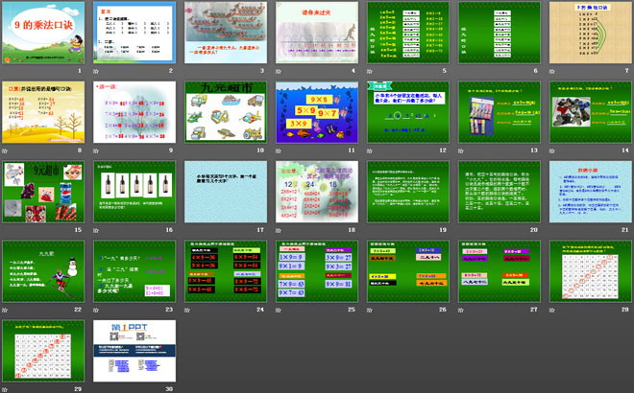Viewport: 634px width, 393px height.
Task: Select slide 11 underwater 9×8 slide
Action: tap(317, 112)
